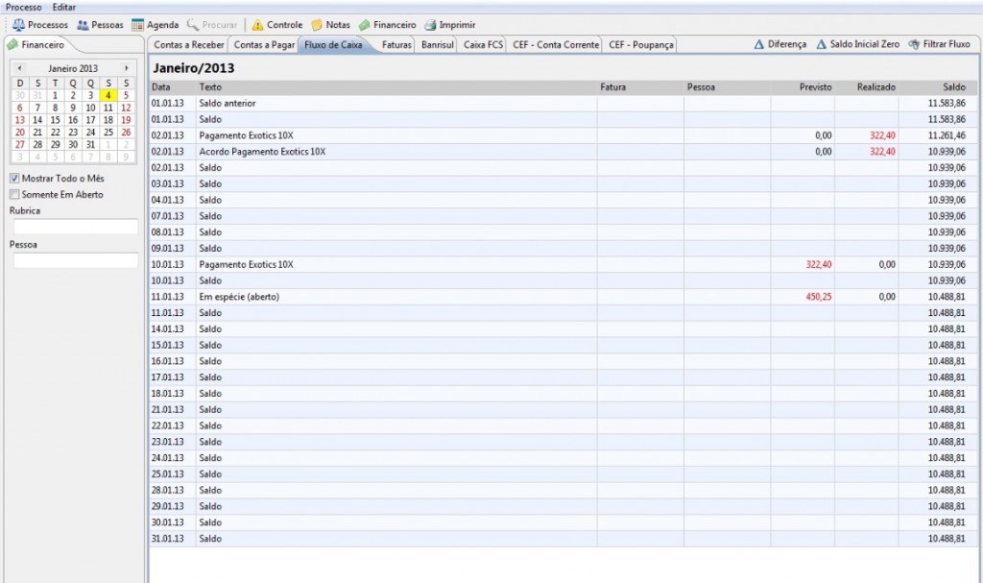The image size is (983, 583).
Task: Go to previous month in calendar
Action: [x=21, y=68]
